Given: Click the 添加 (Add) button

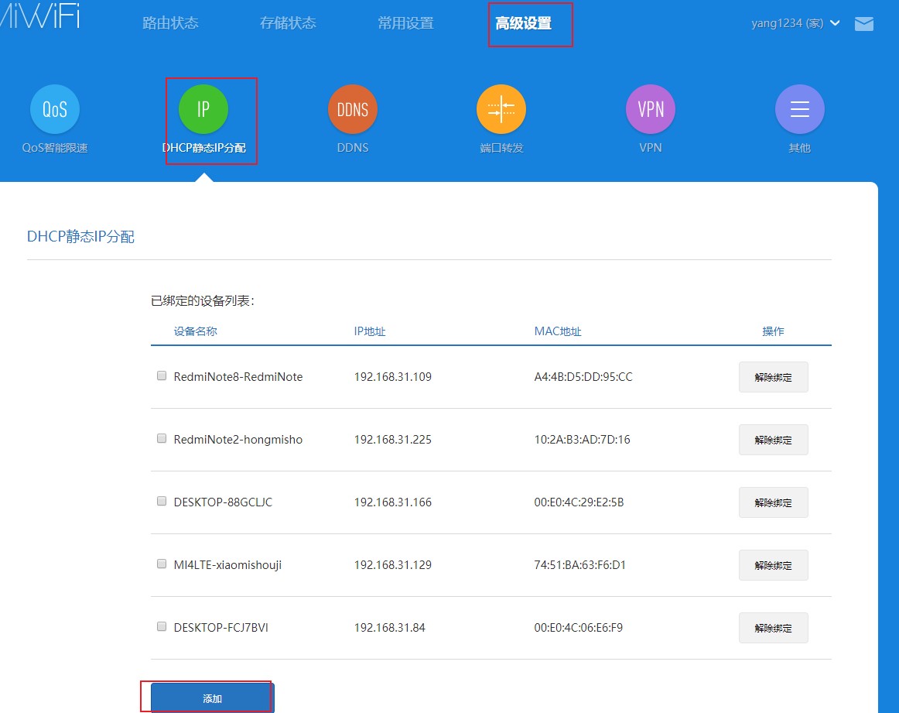Looking at the screenshot, I should click(x=212, y=698).
